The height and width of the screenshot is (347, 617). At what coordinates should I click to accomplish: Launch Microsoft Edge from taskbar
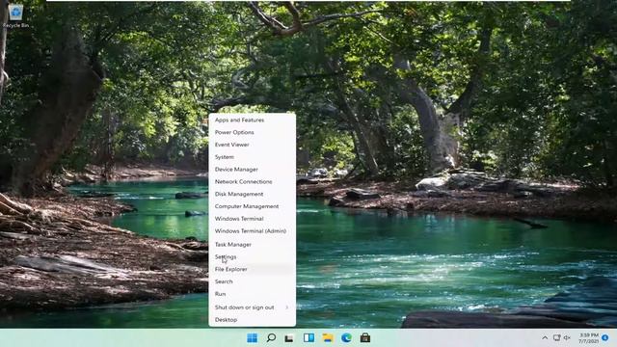coord(346,338)
